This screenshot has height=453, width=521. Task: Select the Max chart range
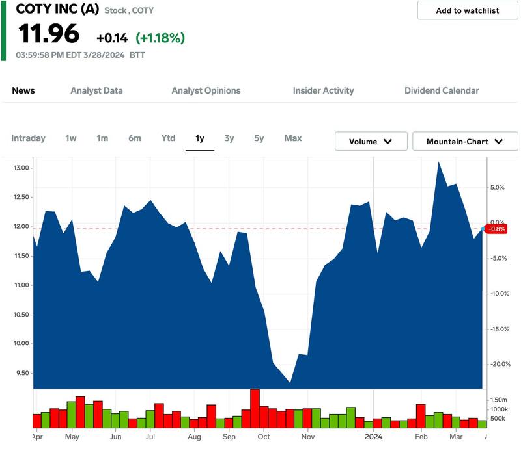click(293, 138)
